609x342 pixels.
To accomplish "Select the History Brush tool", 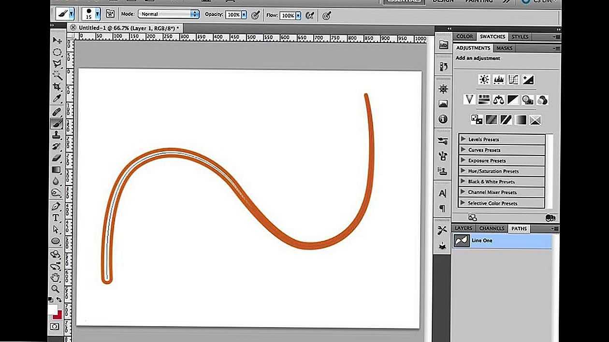I will (x=57, y=146).
